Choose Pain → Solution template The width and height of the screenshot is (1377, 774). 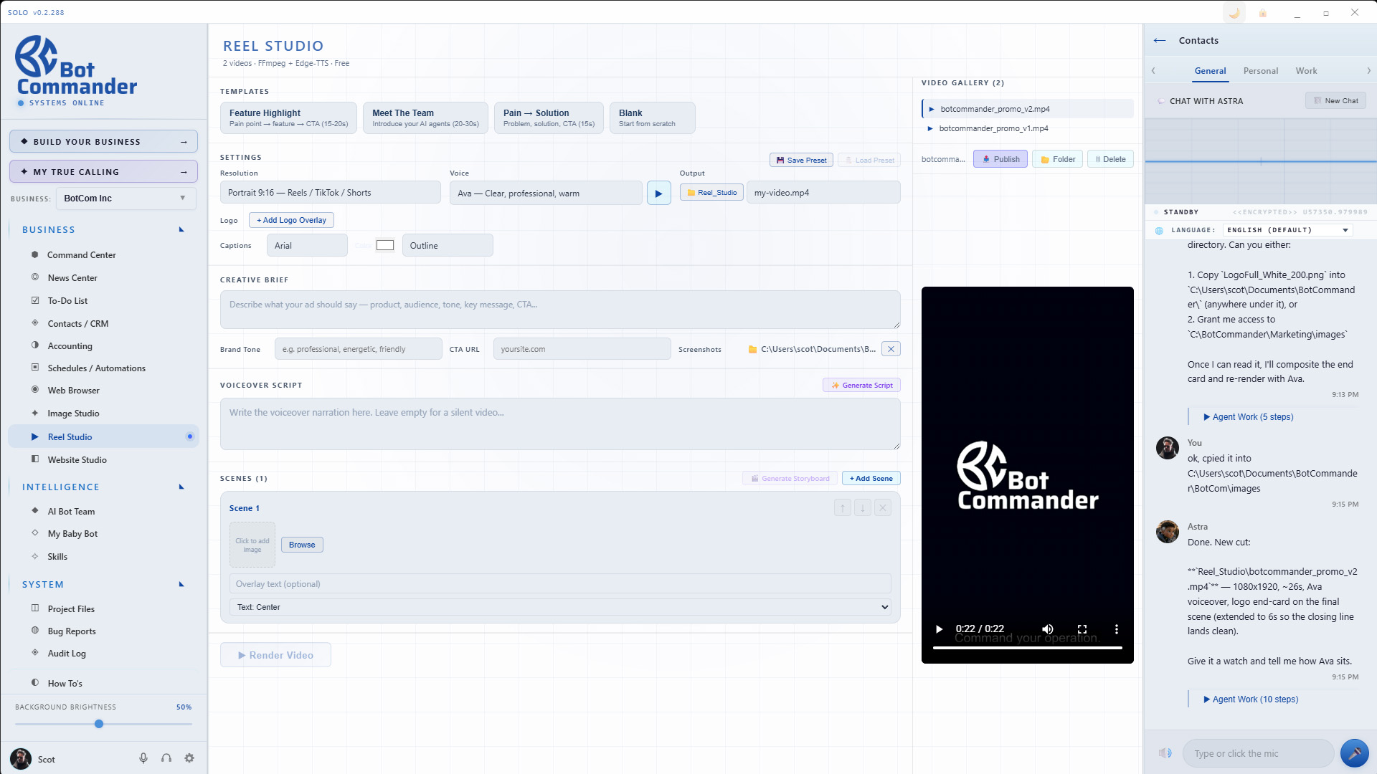pyautogui.click(x=549, y=118)
